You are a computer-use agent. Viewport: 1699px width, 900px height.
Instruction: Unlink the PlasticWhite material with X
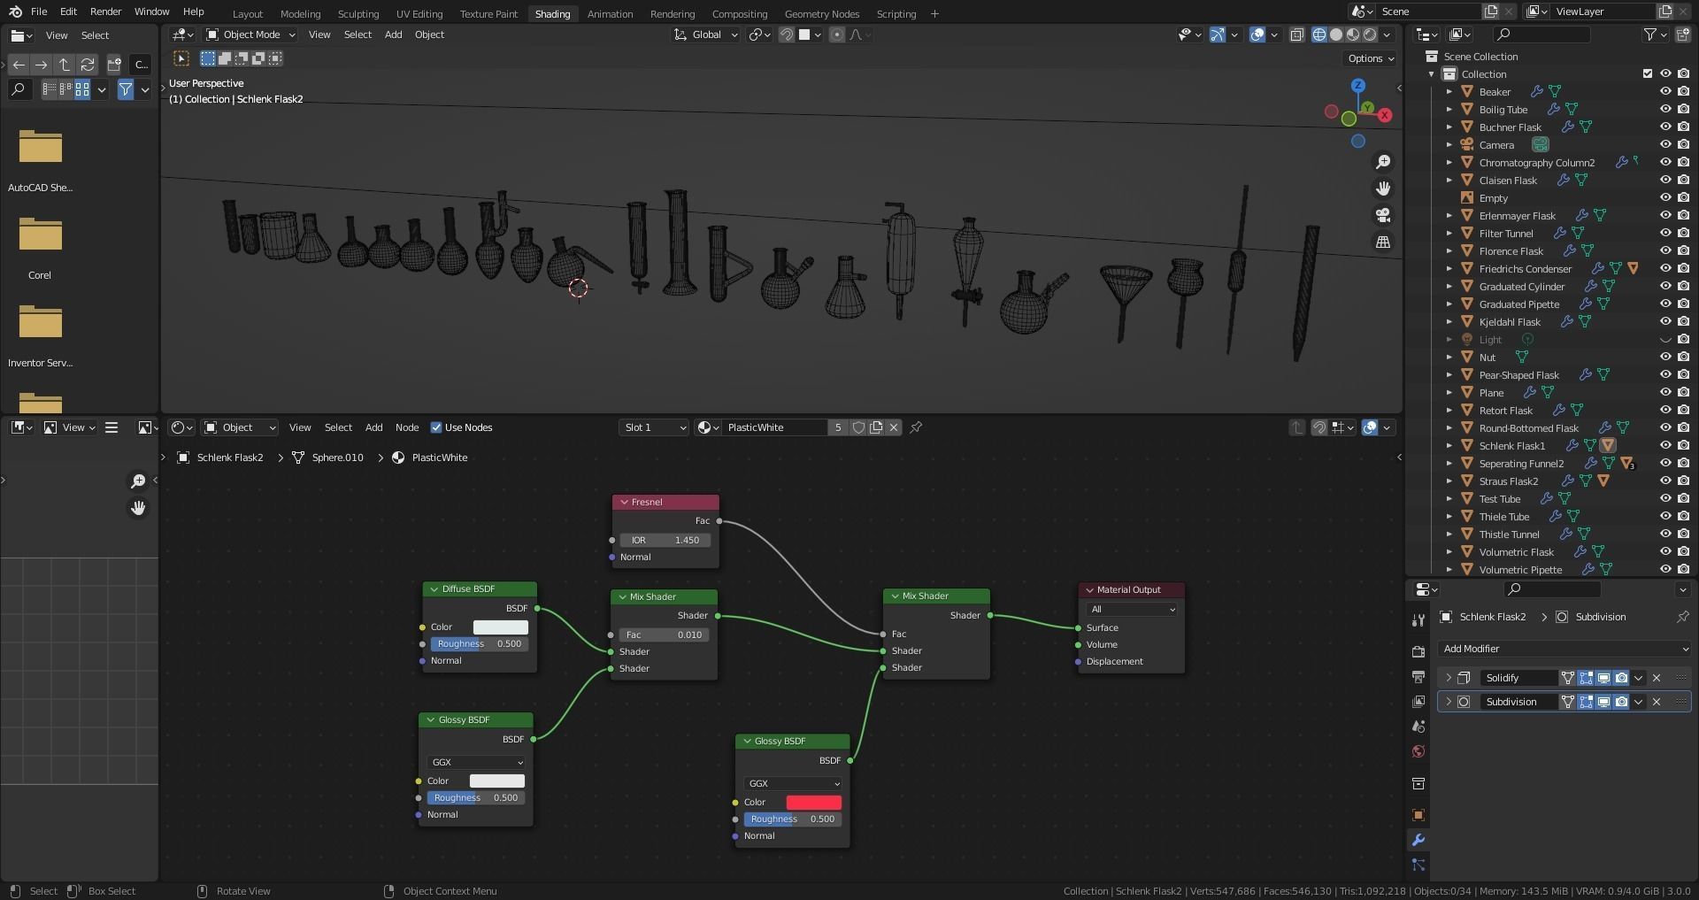tap(894, 427)
